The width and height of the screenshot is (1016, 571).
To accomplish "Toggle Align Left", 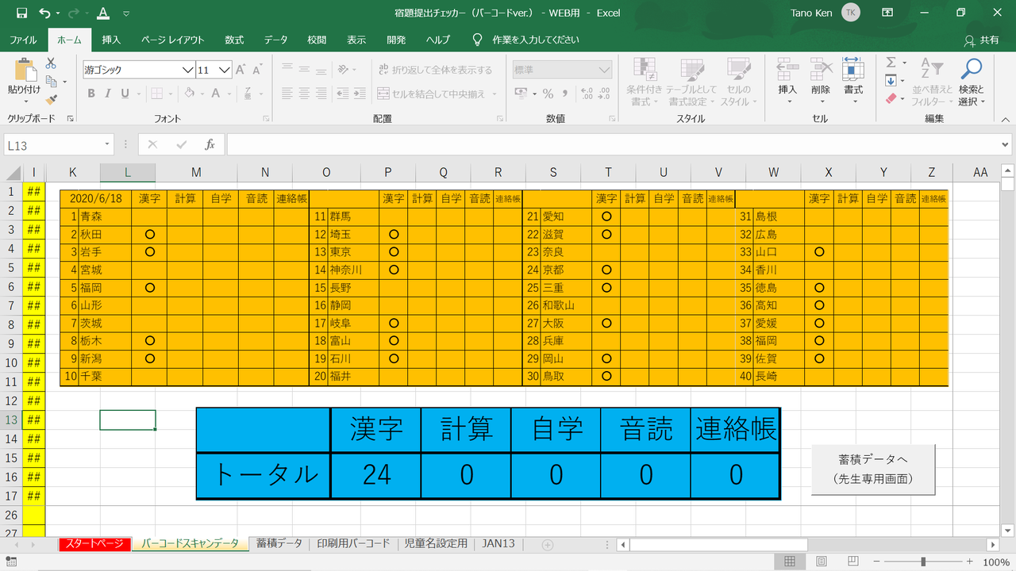I will (x=287, y=94).
